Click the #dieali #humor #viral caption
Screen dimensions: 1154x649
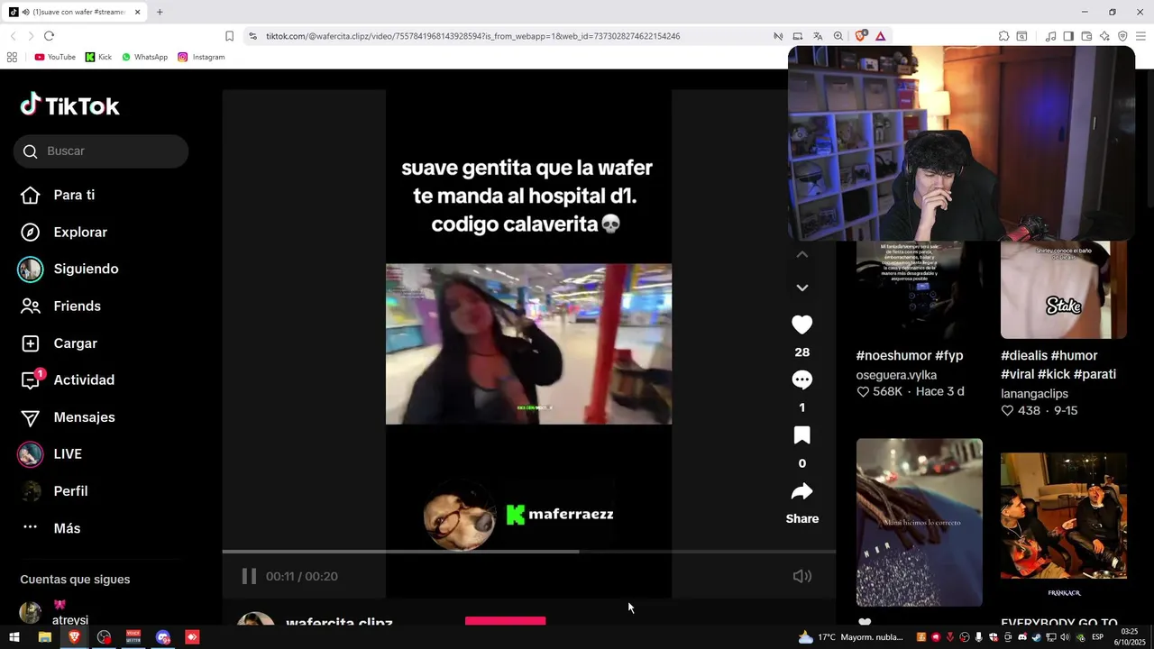point(1058,365)
